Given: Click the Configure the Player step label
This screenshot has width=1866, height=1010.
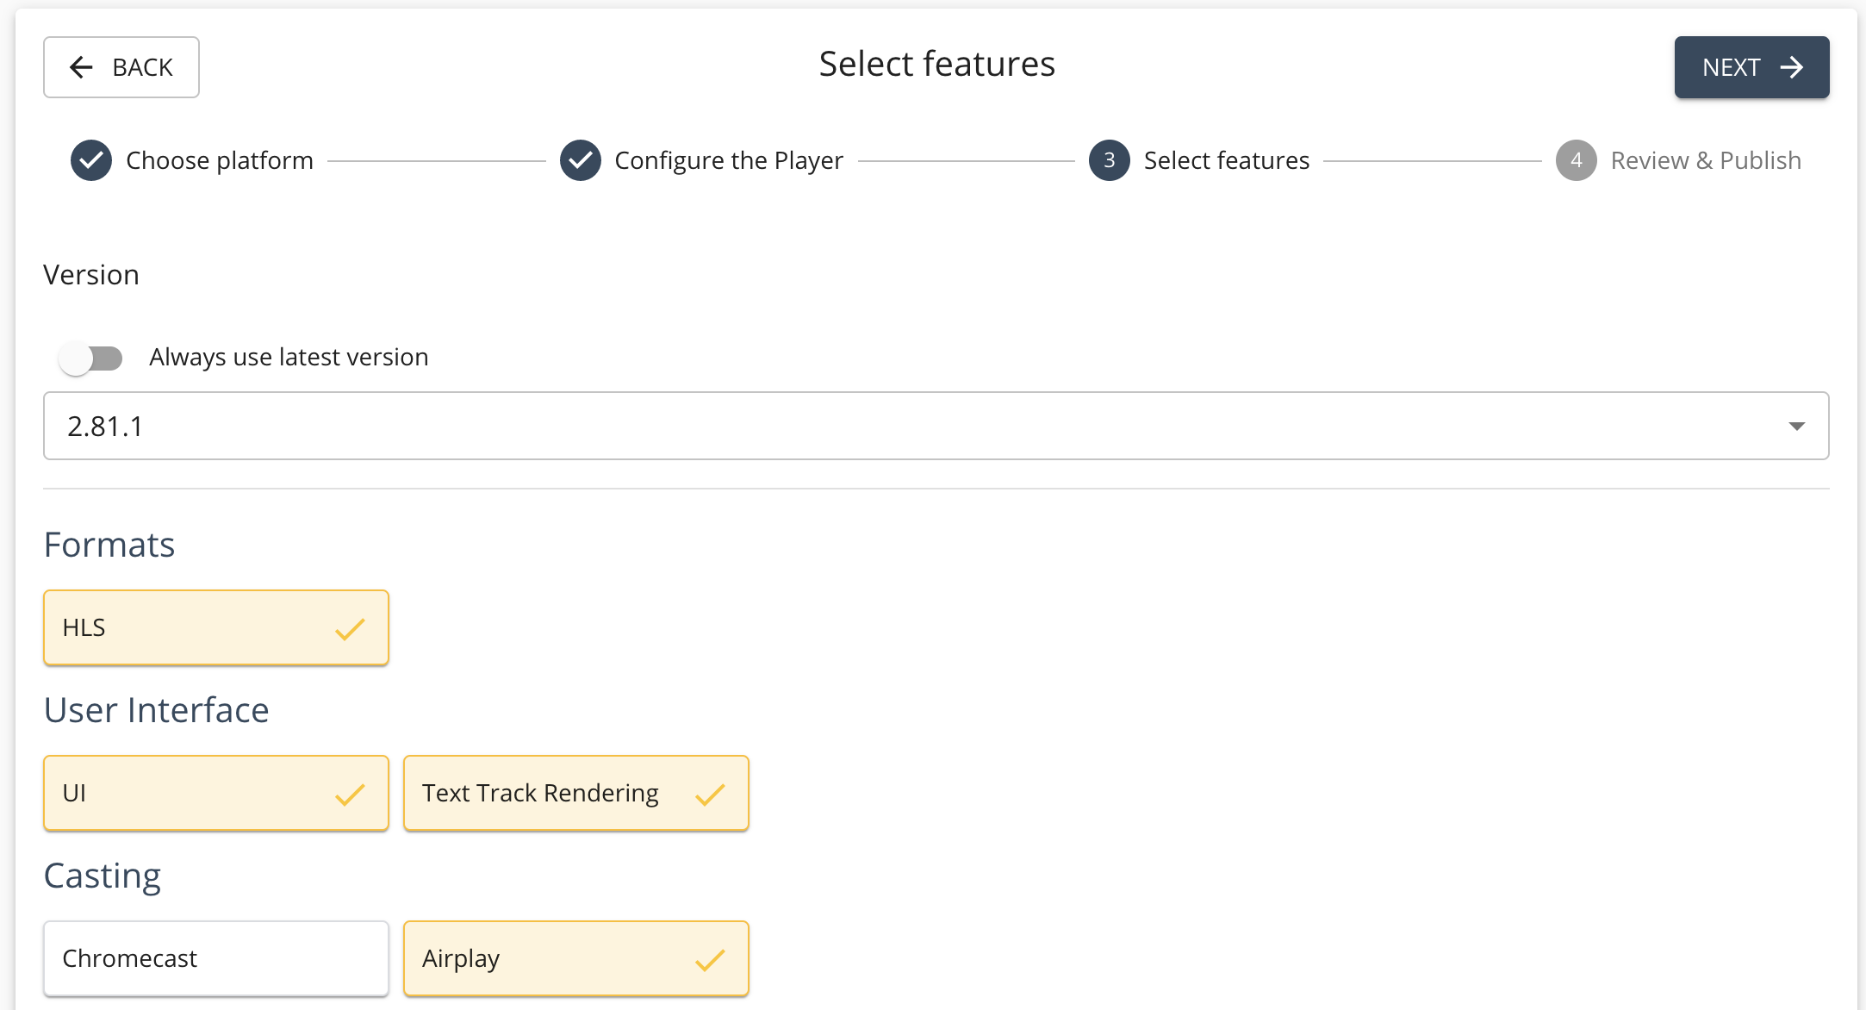Looking at the screenshot, I should click(x=728, y=160).
